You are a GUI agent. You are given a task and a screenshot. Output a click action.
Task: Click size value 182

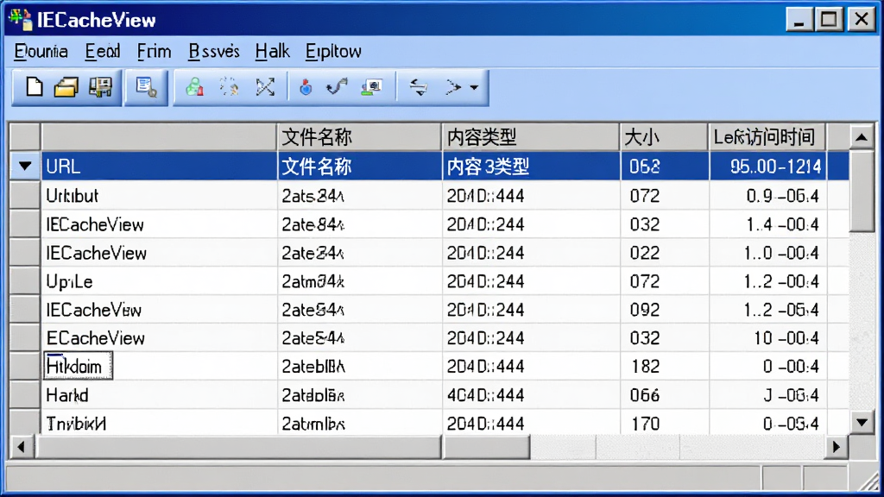pos(645,366)
